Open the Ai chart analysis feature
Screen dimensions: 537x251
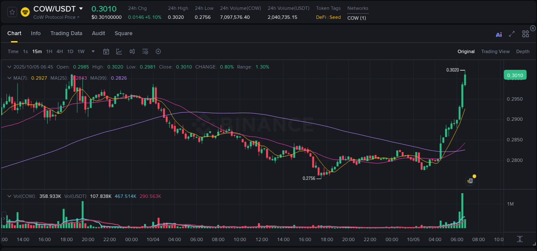(498, 34)
